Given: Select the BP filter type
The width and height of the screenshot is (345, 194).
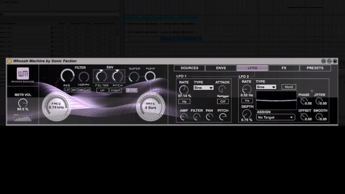Looking at the screenshot, I should click(74, 90).
